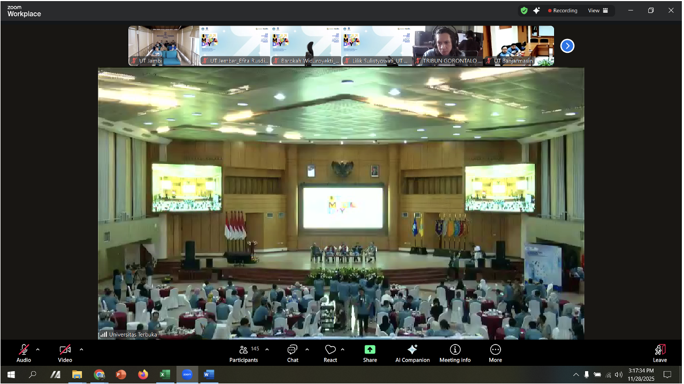Expand the React options caret

342,350
